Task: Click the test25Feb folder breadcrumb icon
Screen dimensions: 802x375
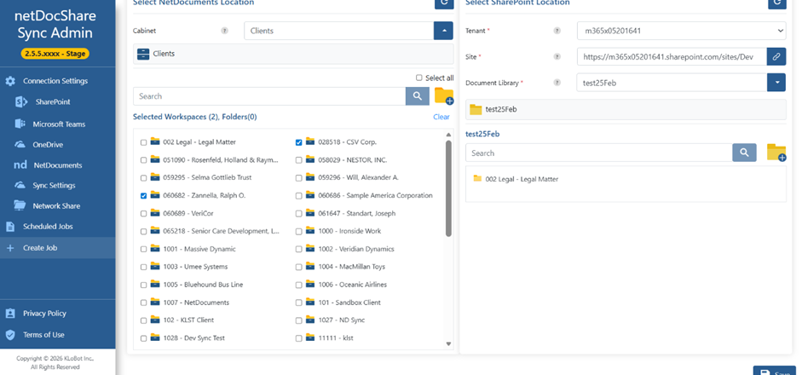Action: point(476,109)
